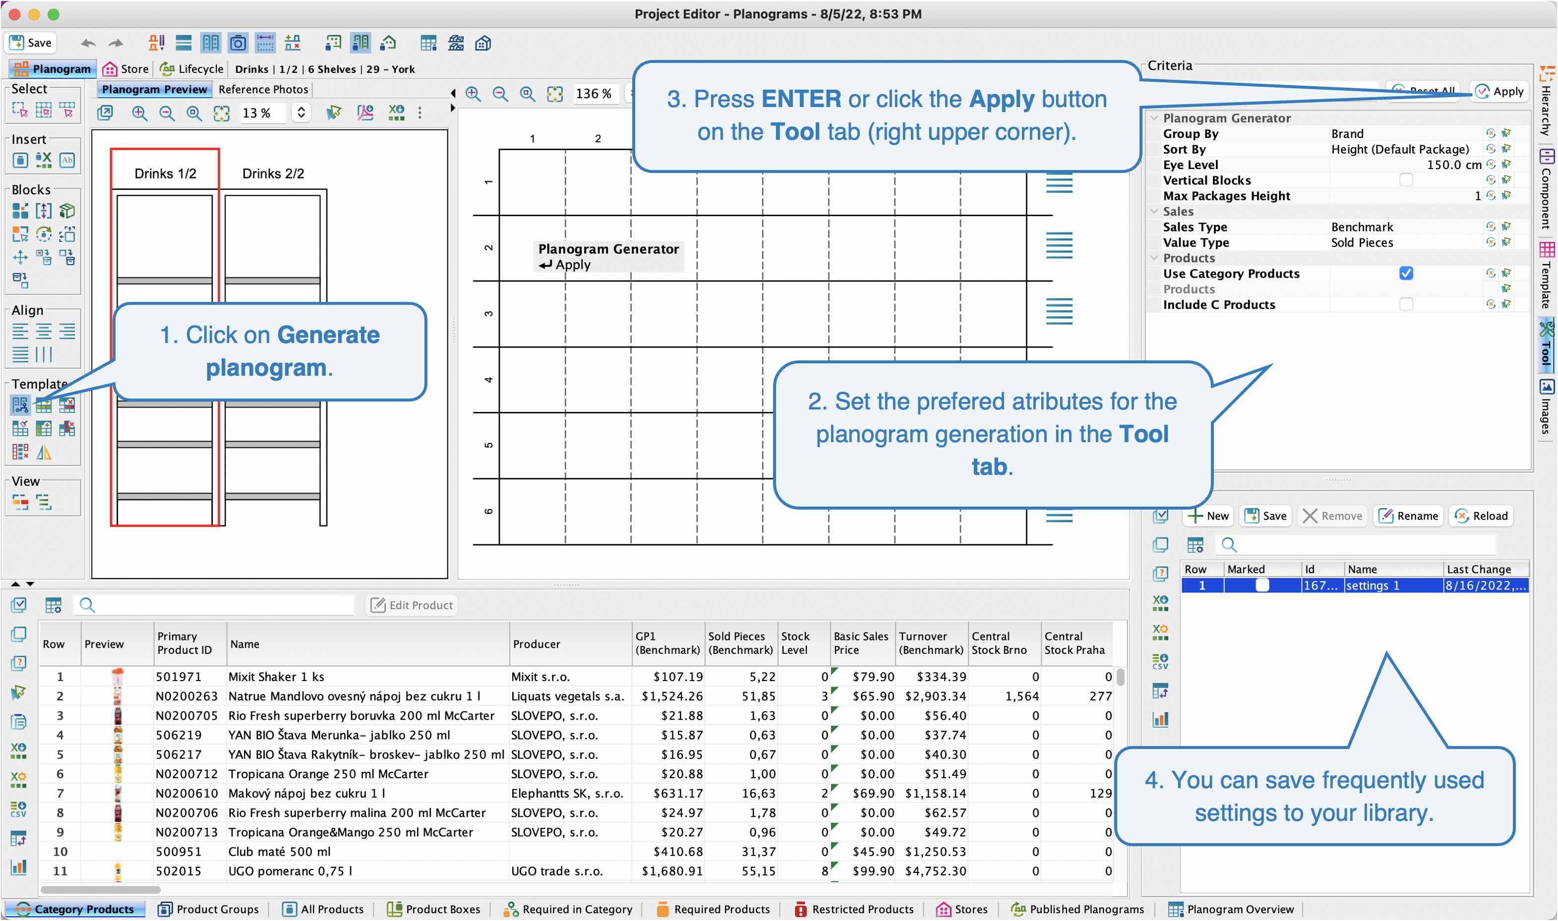Open the Planogram tab

52,69
